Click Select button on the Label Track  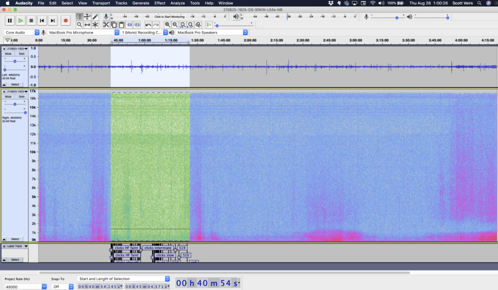pyautogui.click(x=15, y=259)
